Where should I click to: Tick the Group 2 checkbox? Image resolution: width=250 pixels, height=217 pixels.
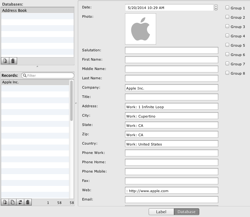coord(227,17)
